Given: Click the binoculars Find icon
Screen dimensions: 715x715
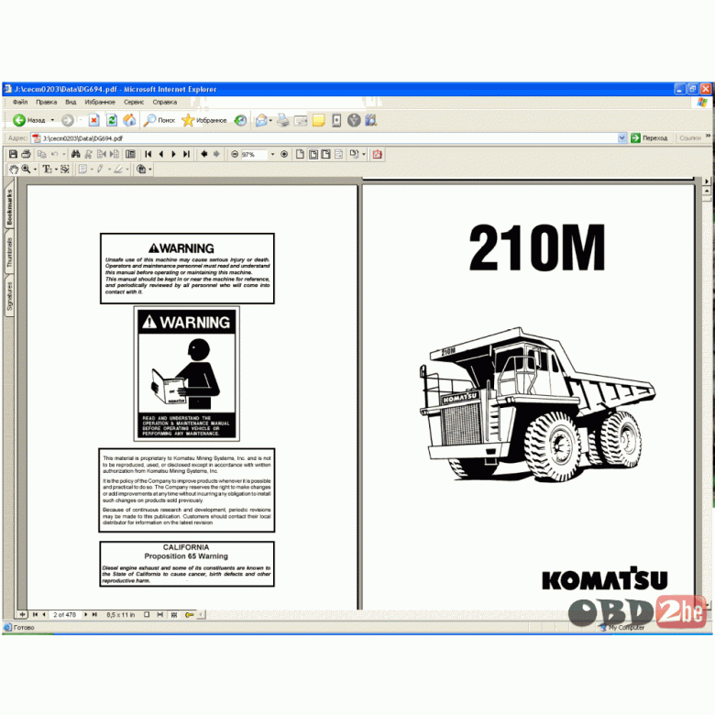Looking at the screenshot, I should tap(76, 154).
